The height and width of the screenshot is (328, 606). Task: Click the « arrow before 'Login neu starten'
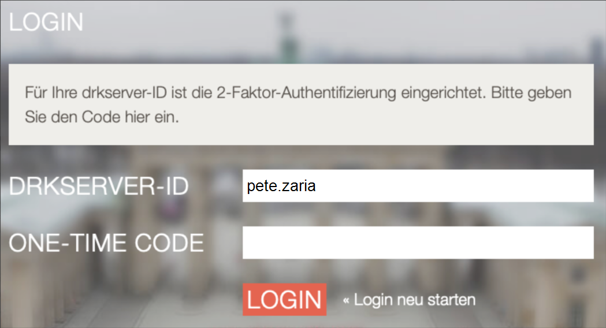coord(346,300)
